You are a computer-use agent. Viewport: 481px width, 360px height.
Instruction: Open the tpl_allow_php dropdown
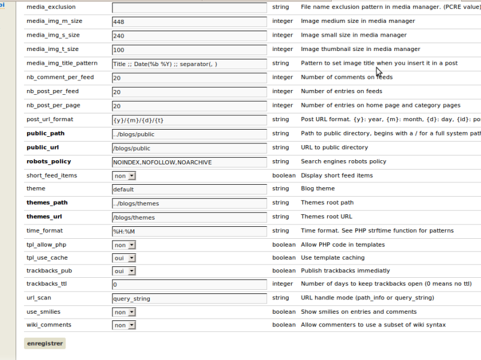[124, 245]
